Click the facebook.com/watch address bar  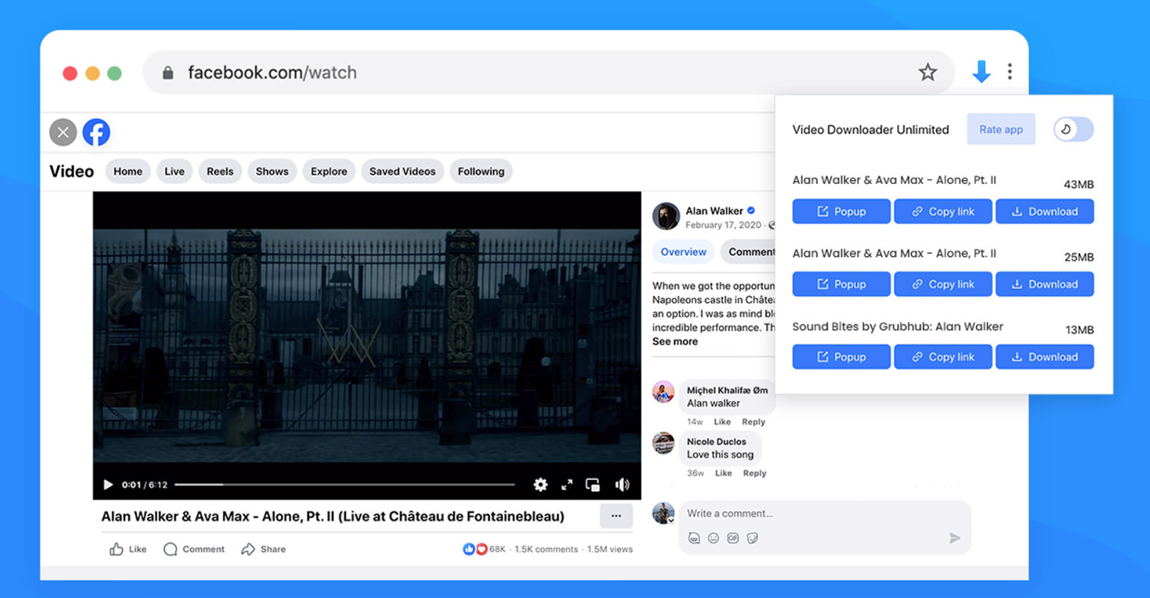(x=548, y=72)
